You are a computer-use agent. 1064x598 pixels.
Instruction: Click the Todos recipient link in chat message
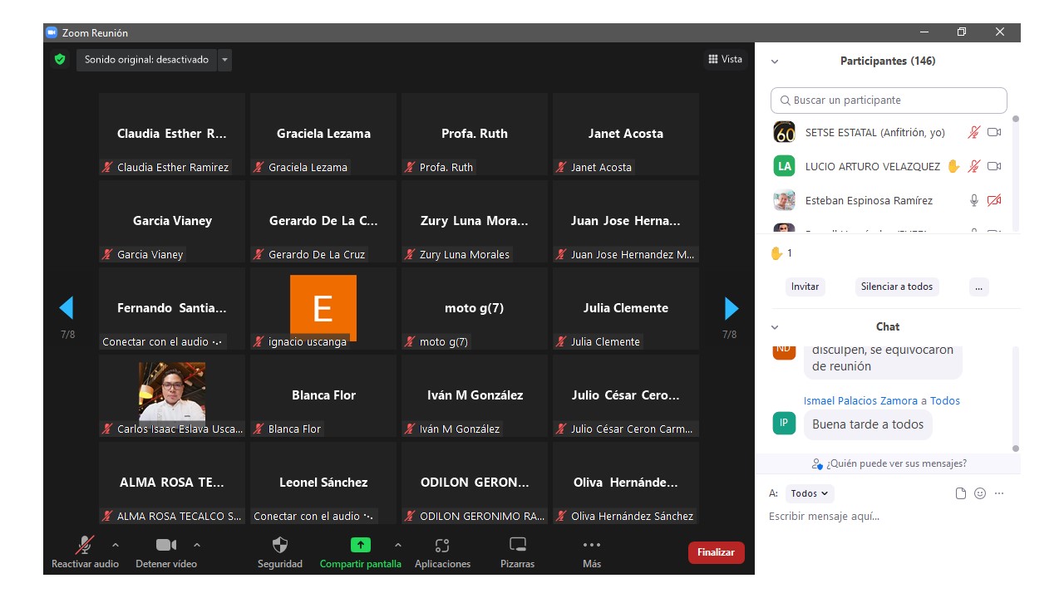pyautogui.click(x=945, y=400)
